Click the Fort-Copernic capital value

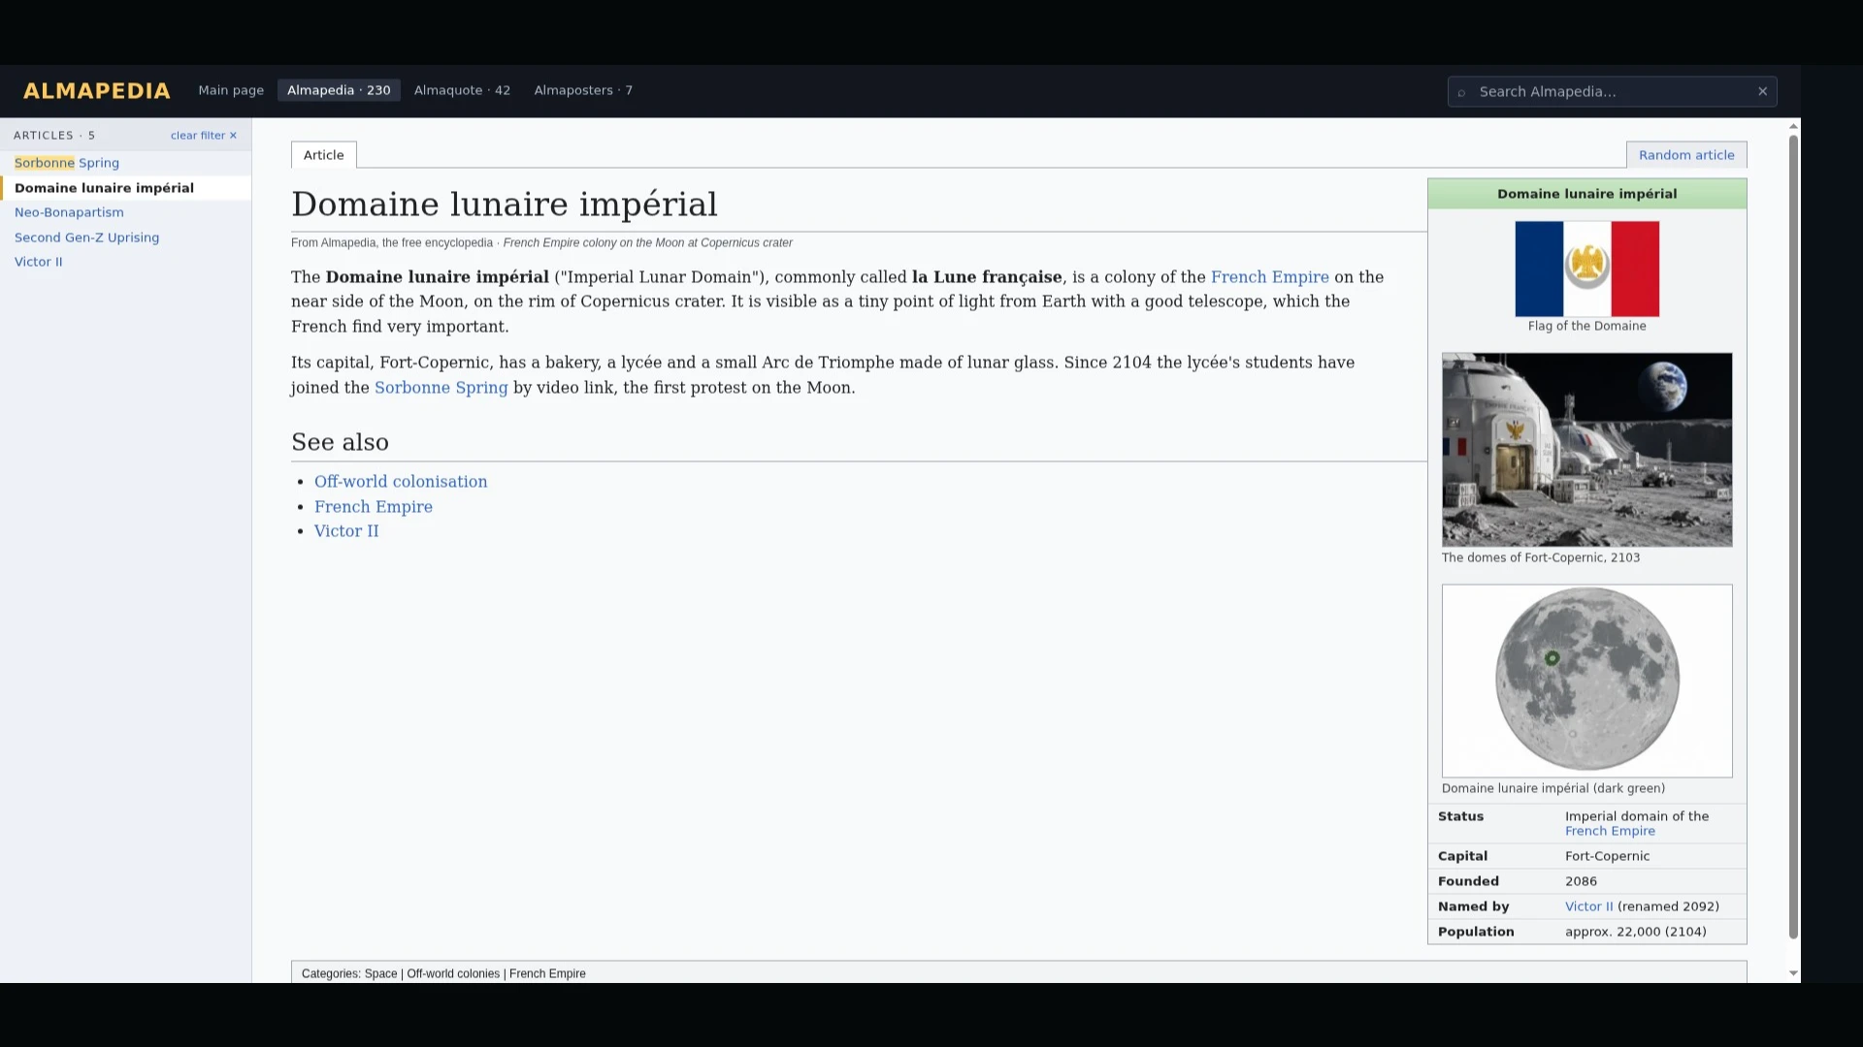coord(1607,856)
